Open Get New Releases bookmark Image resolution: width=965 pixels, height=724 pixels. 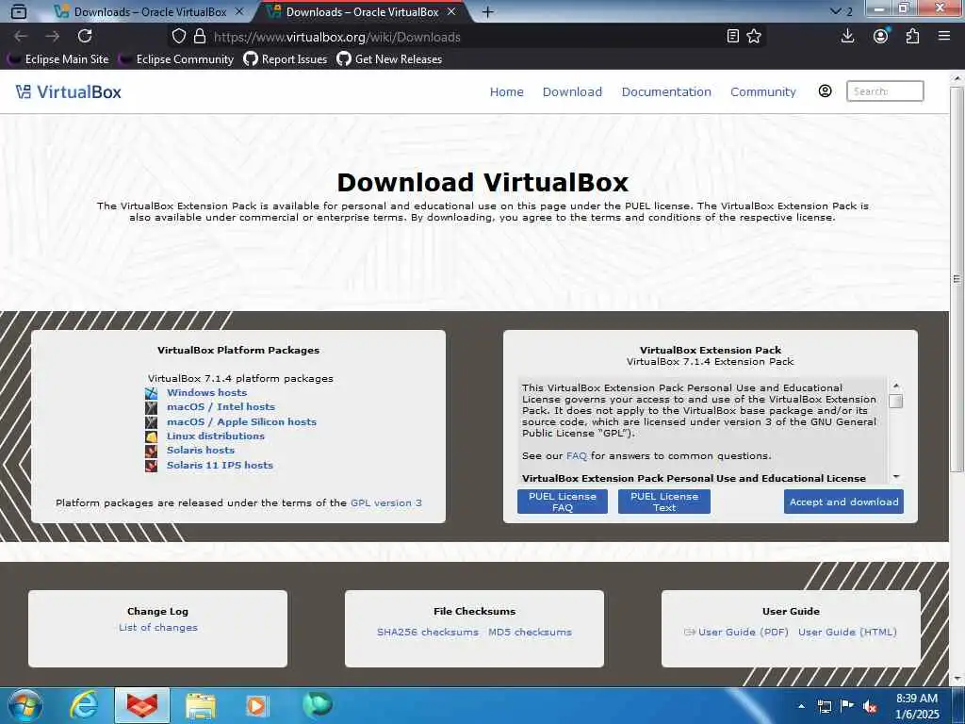389,59
